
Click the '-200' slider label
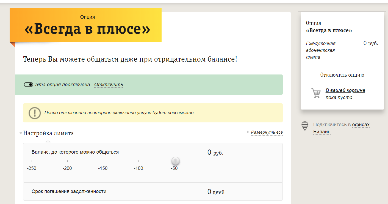coord(67,168)
